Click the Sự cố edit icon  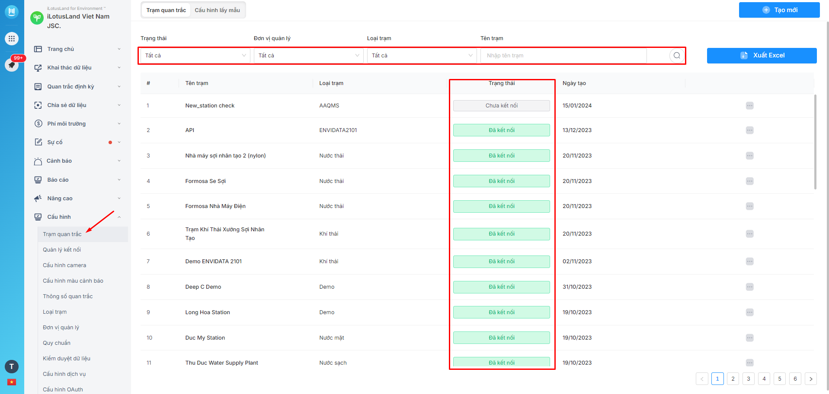(38, 142)
